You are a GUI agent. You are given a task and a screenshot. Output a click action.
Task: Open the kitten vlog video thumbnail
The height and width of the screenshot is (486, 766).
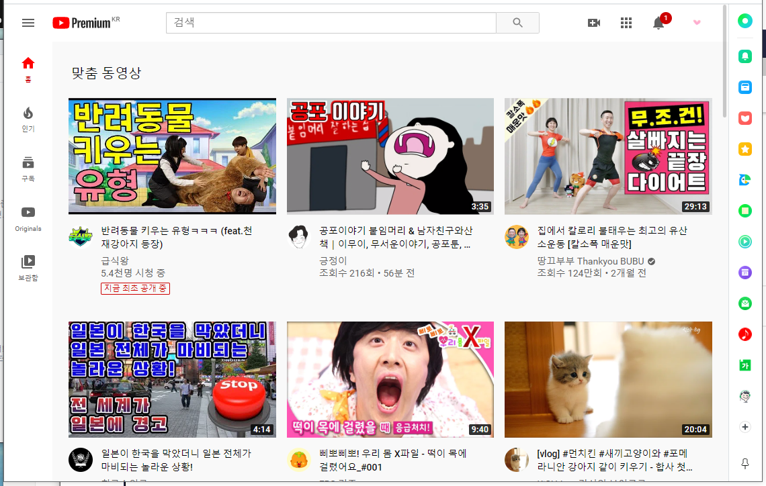[x=608, y=379]
